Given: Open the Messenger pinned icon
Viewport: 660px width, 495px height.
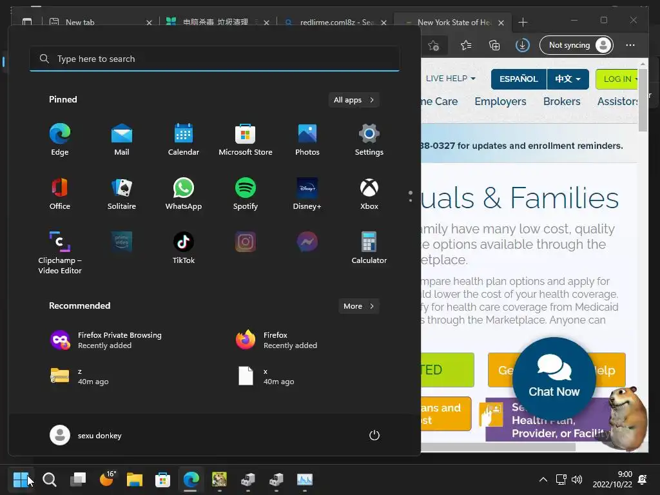Looking at the screenshot, I should [x=307, y=242].
